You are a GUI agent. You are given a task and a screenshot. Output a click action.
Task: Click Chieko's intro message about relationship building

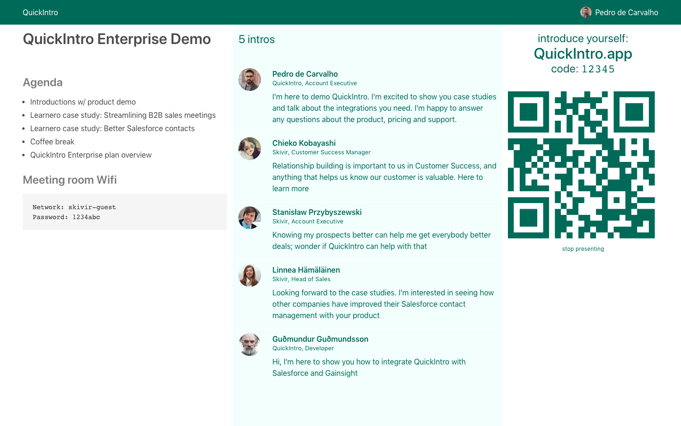point(384,177)
